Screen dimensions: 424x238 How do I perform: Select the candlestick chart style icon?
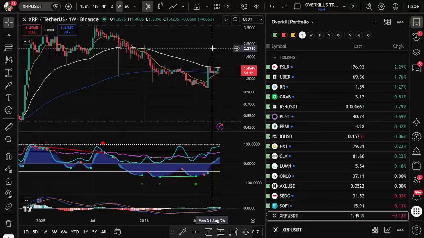[x=148, y=6]
